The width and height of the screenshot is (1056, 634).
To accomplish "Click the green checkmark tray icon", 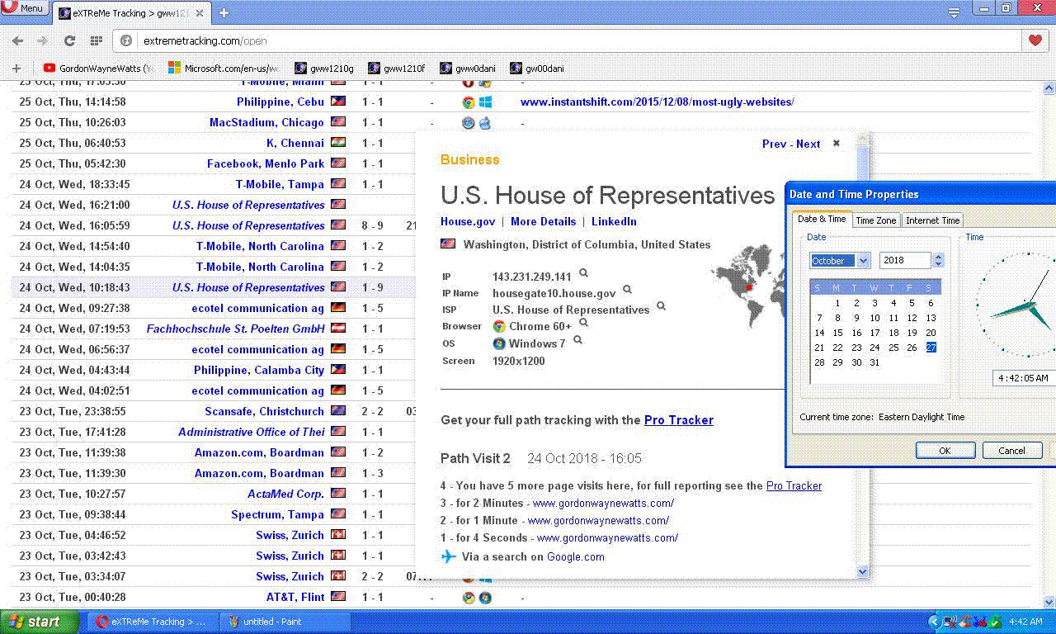I will tap(997, 622).
